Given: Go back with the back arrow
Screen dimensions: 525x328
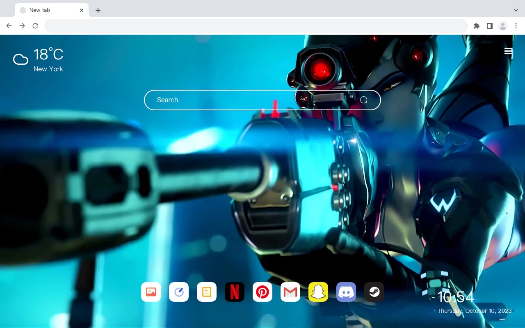Looking at the screenshot, I should click(x=9, y=26).
